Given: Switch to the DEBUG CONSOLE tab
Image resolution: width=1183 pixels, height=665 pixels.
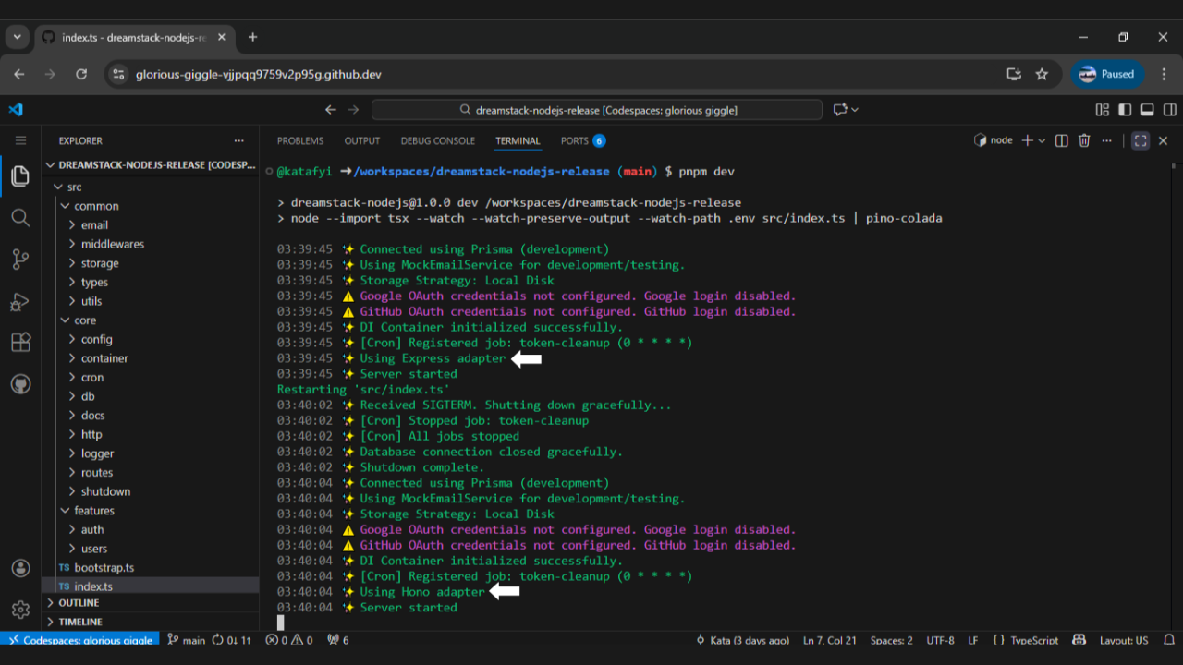Looking at the screenshot, I should pos(437,140).
